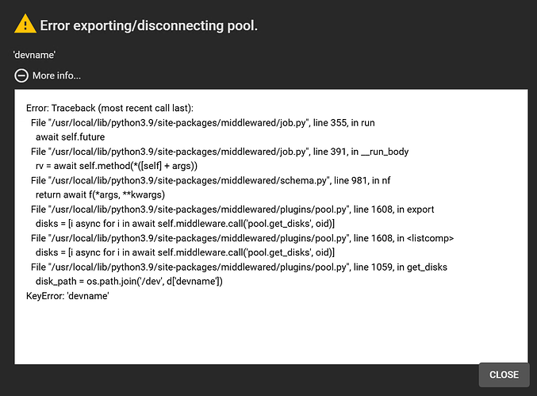Screen dimensions: 537x396
Task: Select the job.py line 391 __run_body entry
Action: [x=220, y=152]
